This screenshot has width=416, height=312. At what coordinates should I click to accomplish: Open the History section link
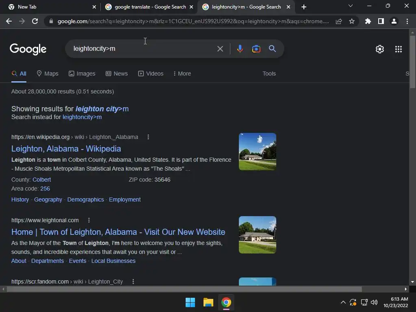(x=20, y=199)
